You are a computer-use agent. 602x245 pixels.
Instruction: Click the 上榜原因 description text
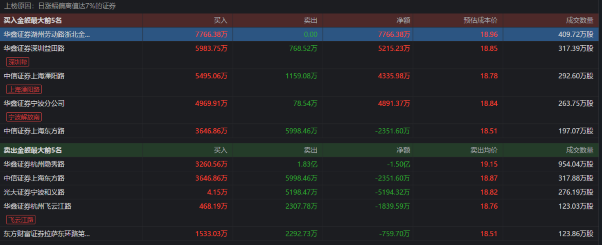pos(60,6)
